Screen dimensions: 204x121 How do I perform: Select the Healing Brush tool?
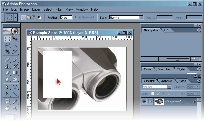(7, 60)
